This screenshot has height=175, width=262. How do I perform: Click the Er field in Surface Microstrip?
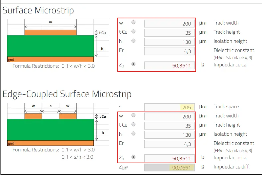click(x=170, y=51)
